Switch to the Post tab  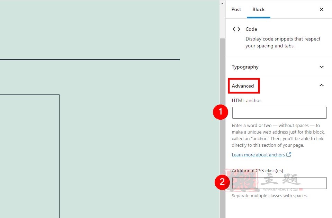236,10
